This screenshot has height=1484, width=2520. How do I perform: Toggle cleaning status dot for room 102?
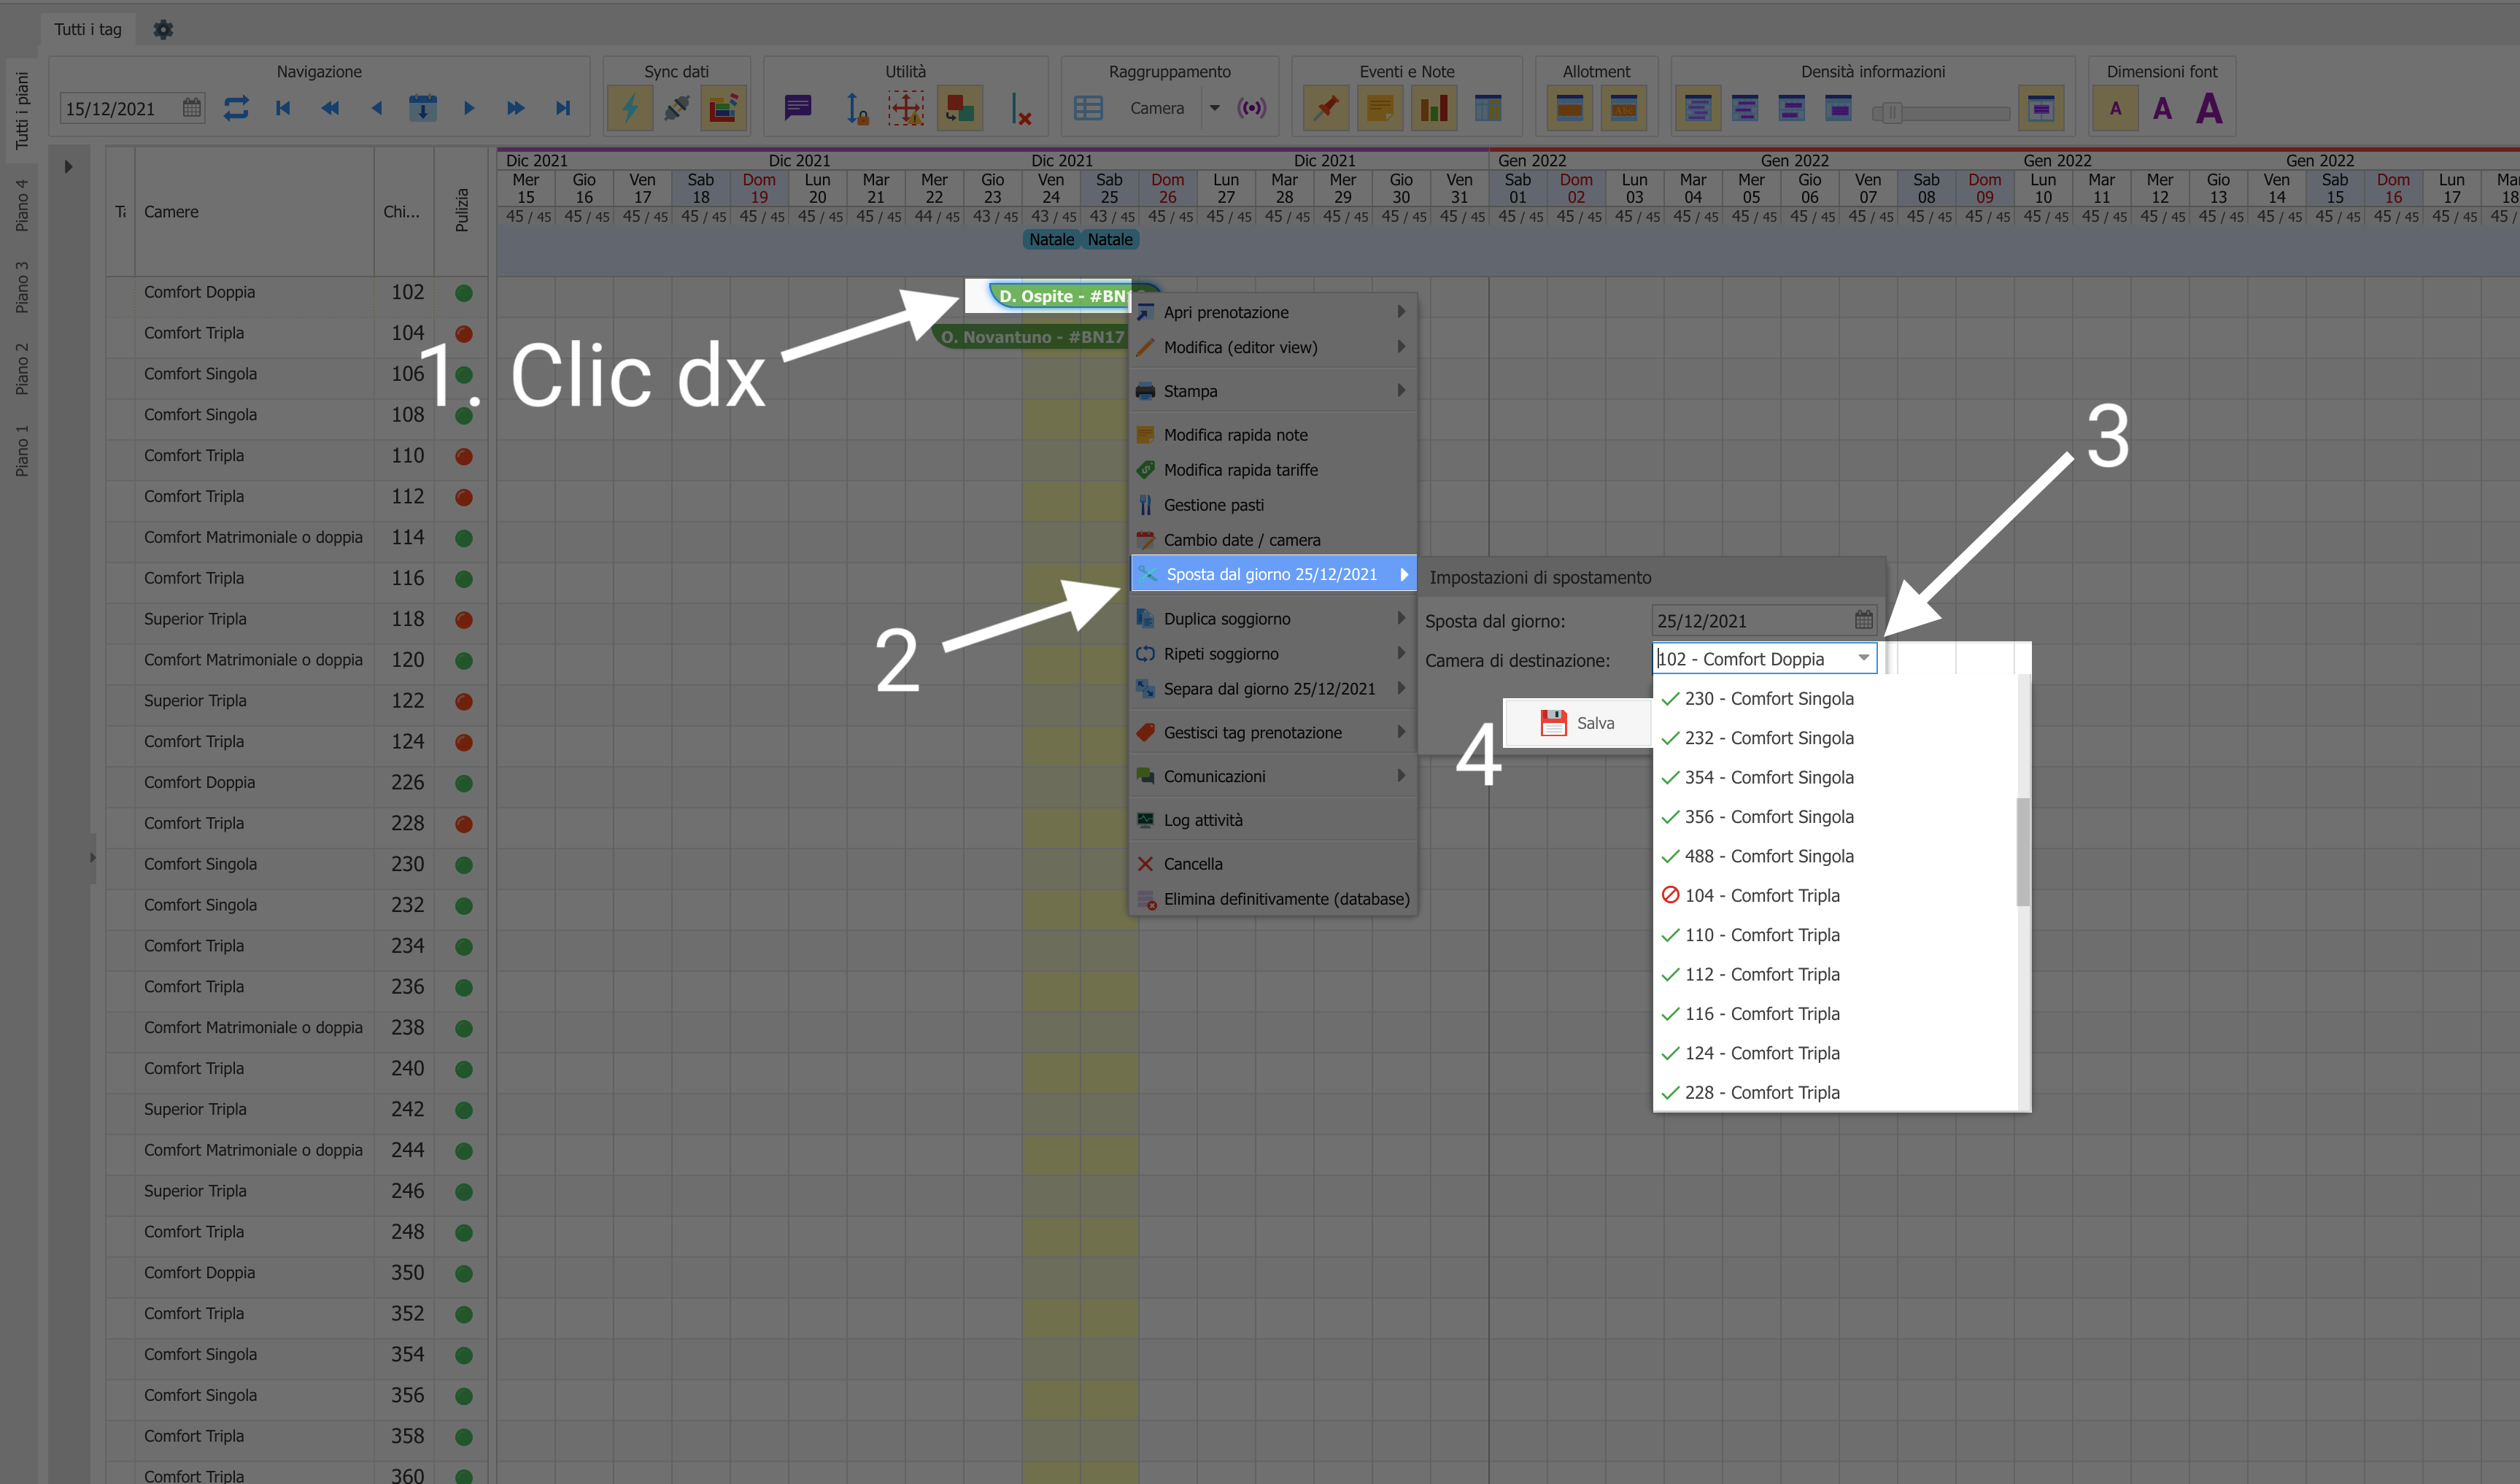pyautogui.click(x=464, y=293)
